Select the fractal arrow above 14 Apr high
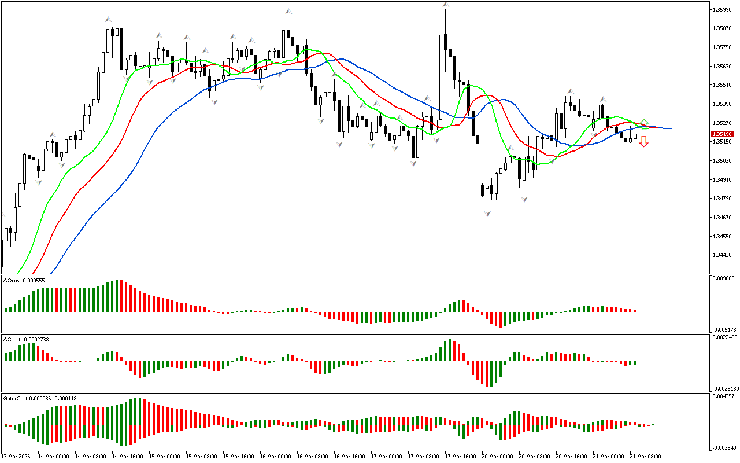The image size is (740, 463). [108, 20]
